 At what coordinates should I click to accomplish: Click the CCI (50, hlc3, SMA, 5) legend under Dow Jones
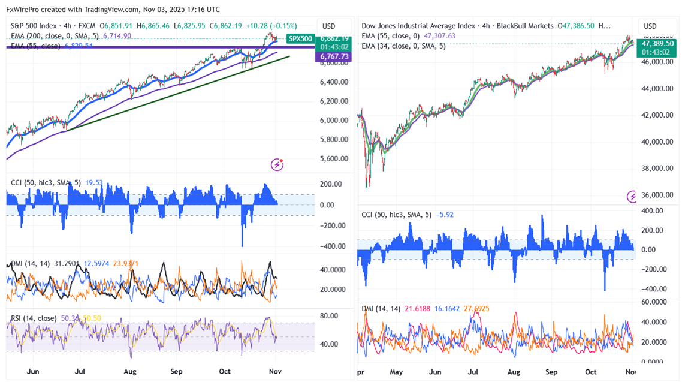397,215
